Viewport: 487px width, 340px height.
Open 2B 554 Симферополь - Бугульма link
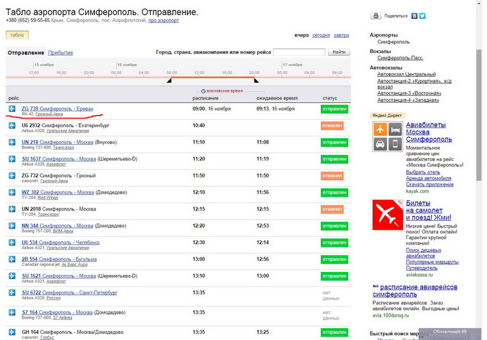click(59, 259)
